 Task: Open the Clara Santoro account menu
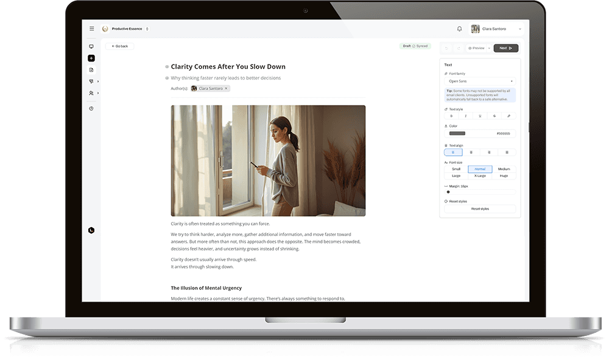(x=496, y=29)
